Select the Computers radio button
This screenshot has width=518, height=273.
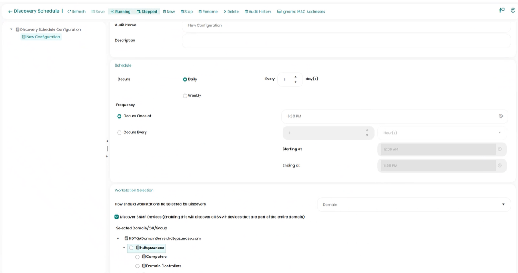pyautogui.click(x=137, y=257)
